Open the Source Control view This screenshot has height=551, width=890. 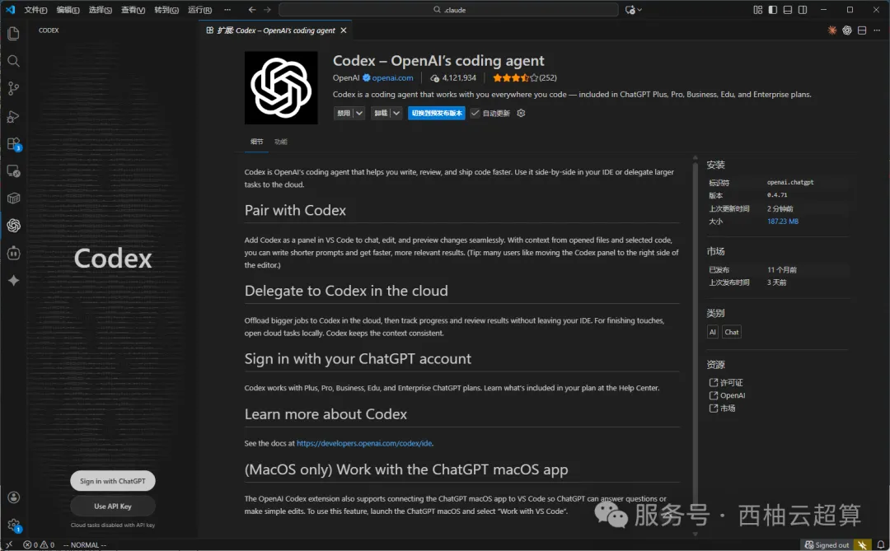14,88
